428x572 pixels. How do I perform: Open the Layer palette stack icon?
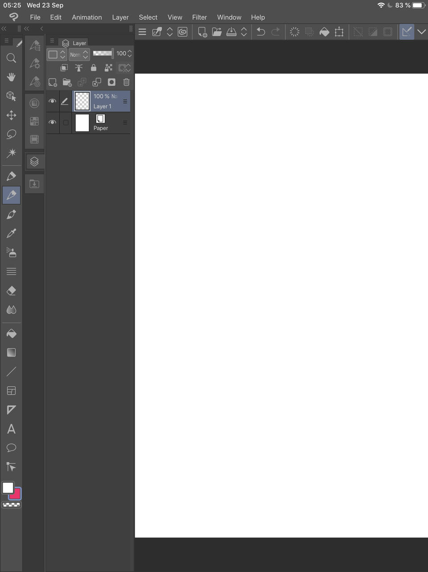click(x=34, y=162)
